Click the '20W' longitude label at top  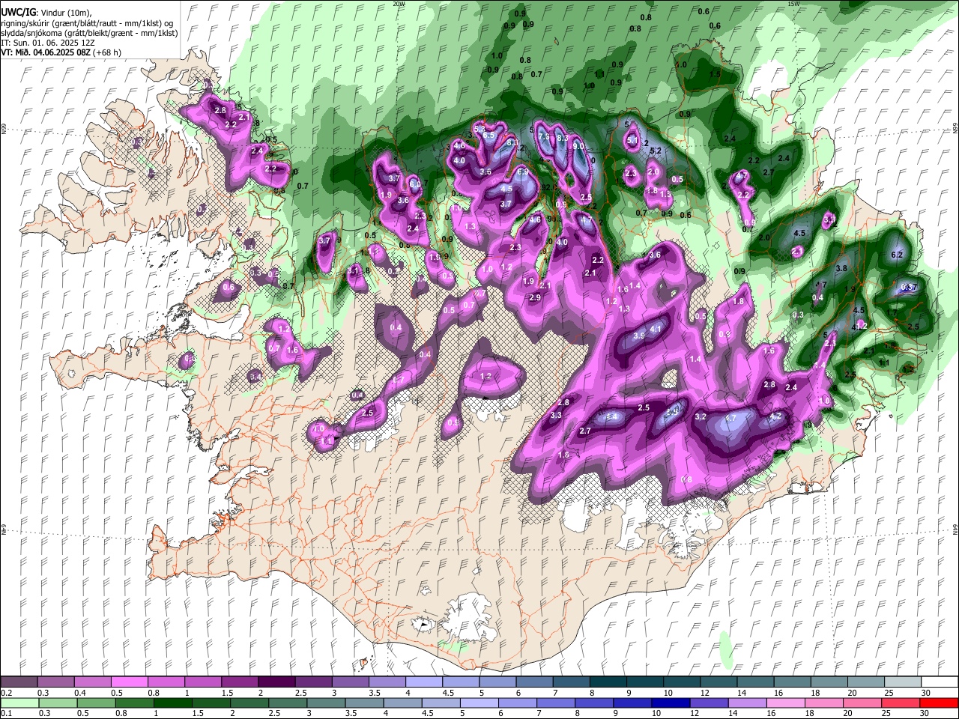[399, 3]
